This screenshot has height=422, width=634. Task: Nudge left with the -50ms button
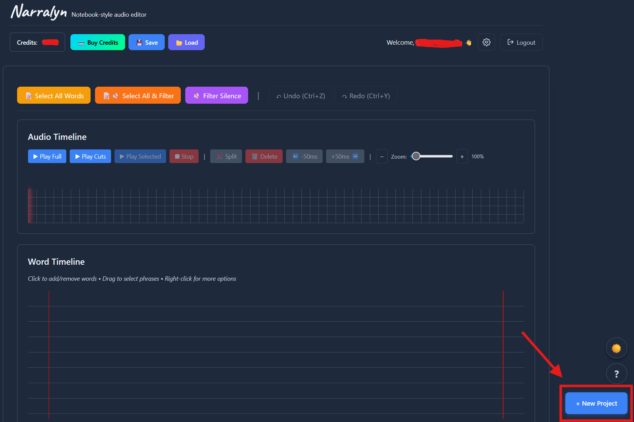click(x=304, y=156)
